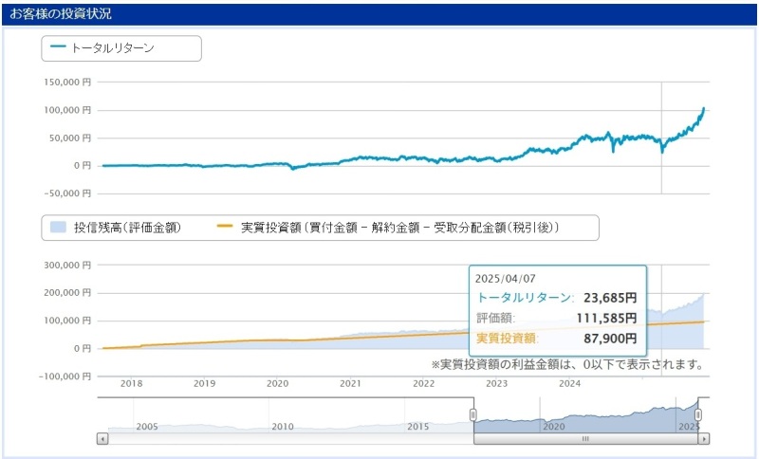Screen dimensions: 759x459
Task: Select the 2005 point in the navigator
Action: tap(146, 427)
